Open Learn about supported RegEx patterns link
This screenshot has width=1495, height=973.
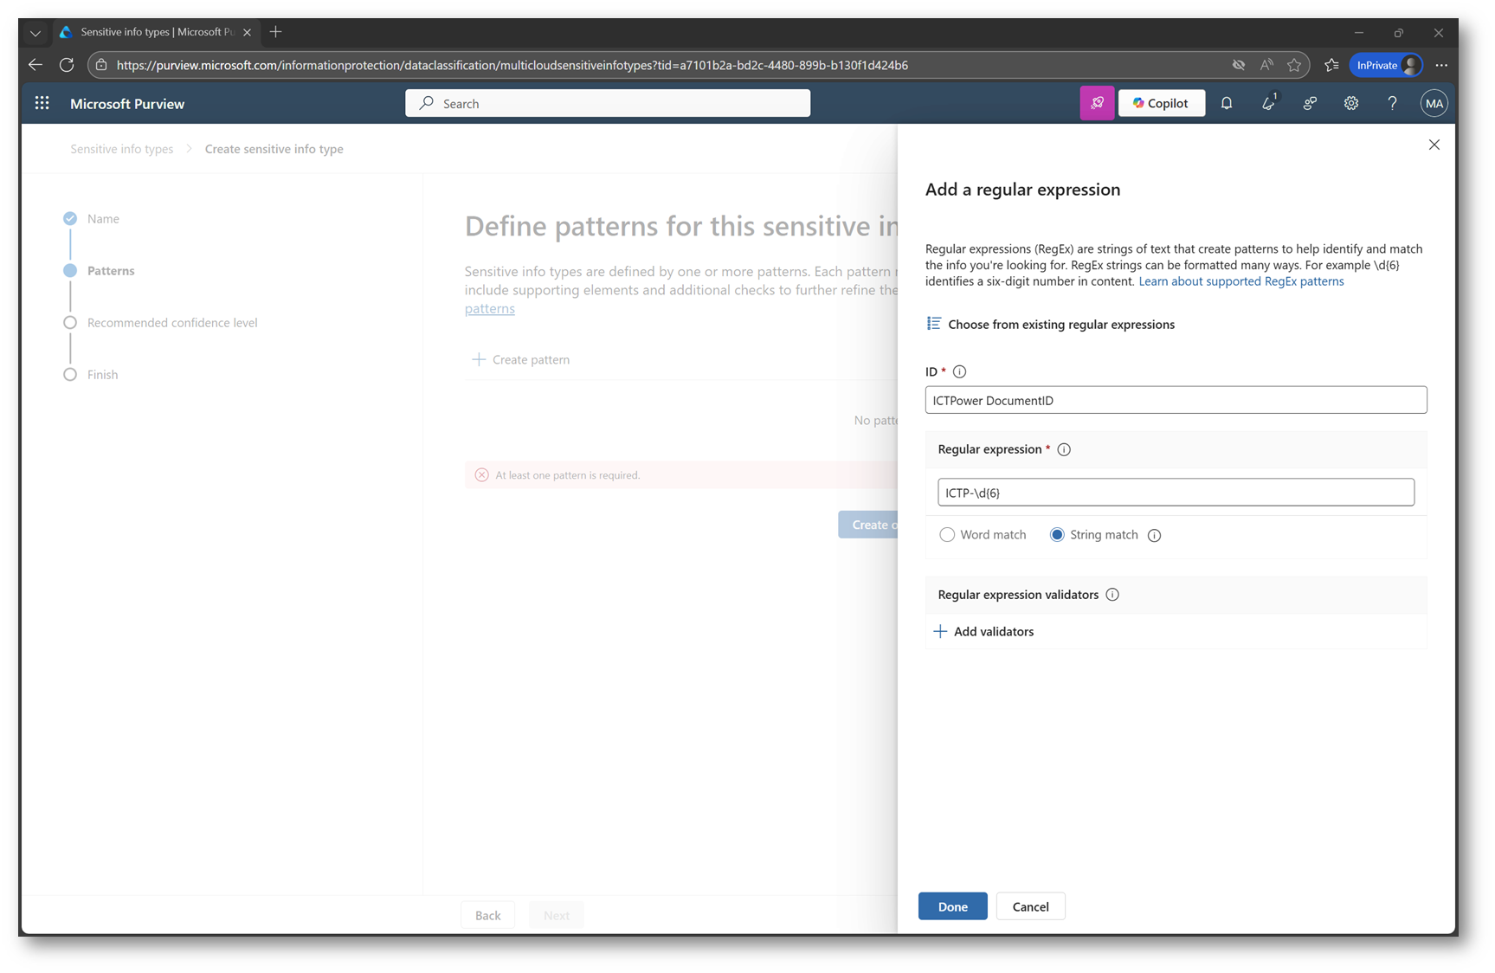pos(1240,281)
